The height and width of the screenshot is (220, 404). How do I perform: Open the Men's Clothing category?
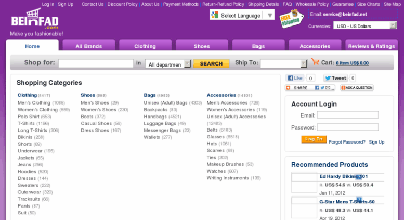click(34, 103)
